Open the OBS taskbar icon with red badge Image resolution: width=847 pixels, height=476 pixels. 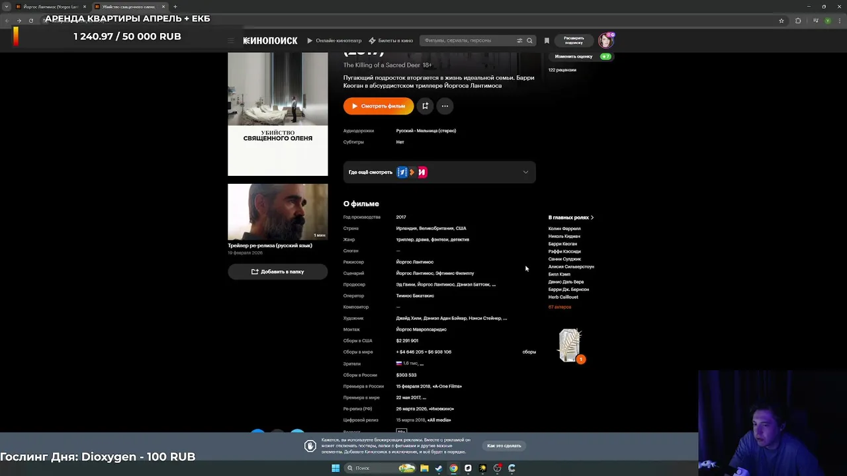pyautogui.click(x=498, y=468)
